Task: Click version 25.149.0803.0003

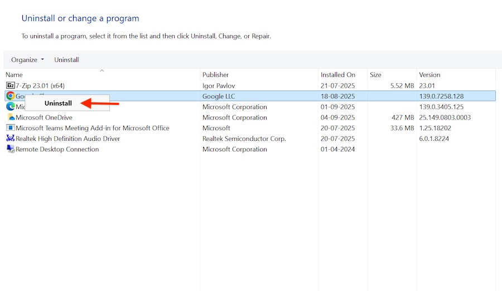Action: [445, 117]
